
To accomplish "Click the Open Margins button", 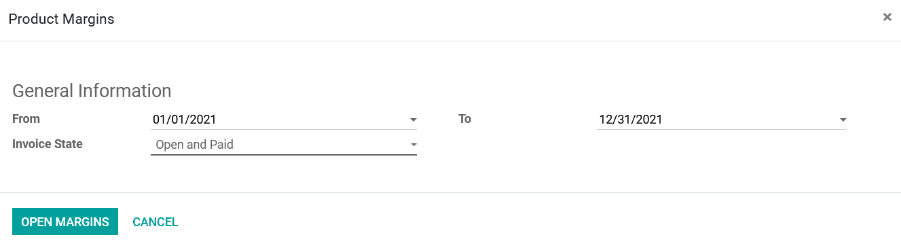I will pos(65,221).
